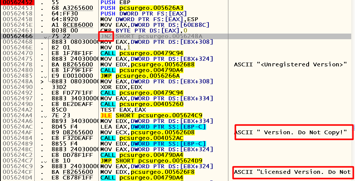Click address 00562463
The image size is (355, 181).
(18, 31)
